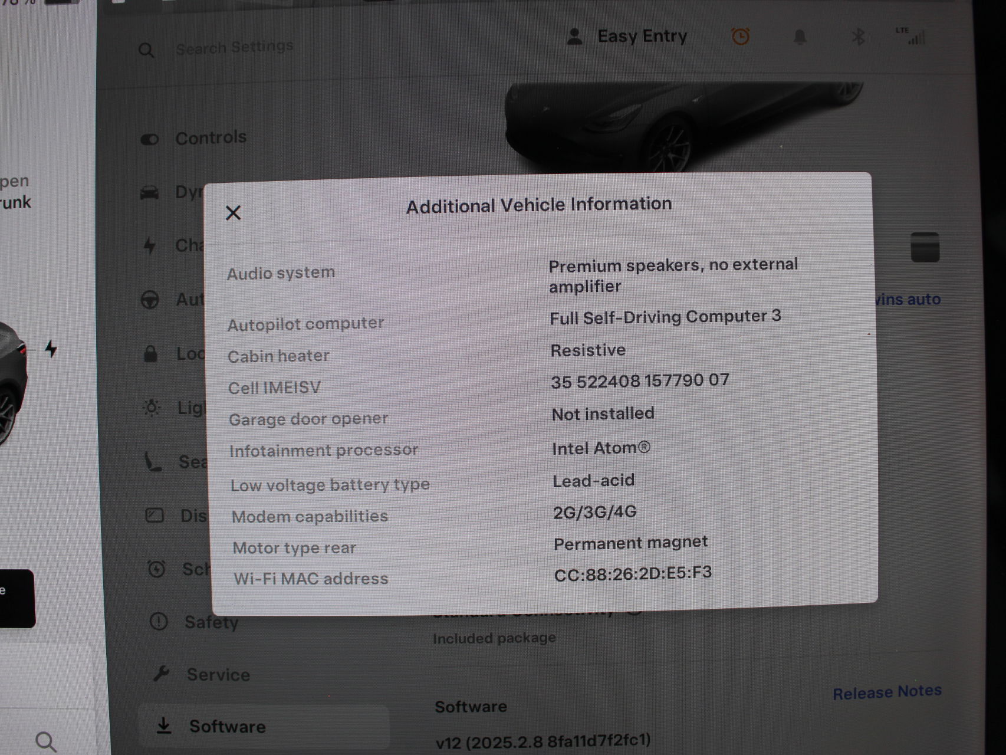This screenshot has height=755, width=1006.
Task: Click the car image at top
Action: coord(684,127)
